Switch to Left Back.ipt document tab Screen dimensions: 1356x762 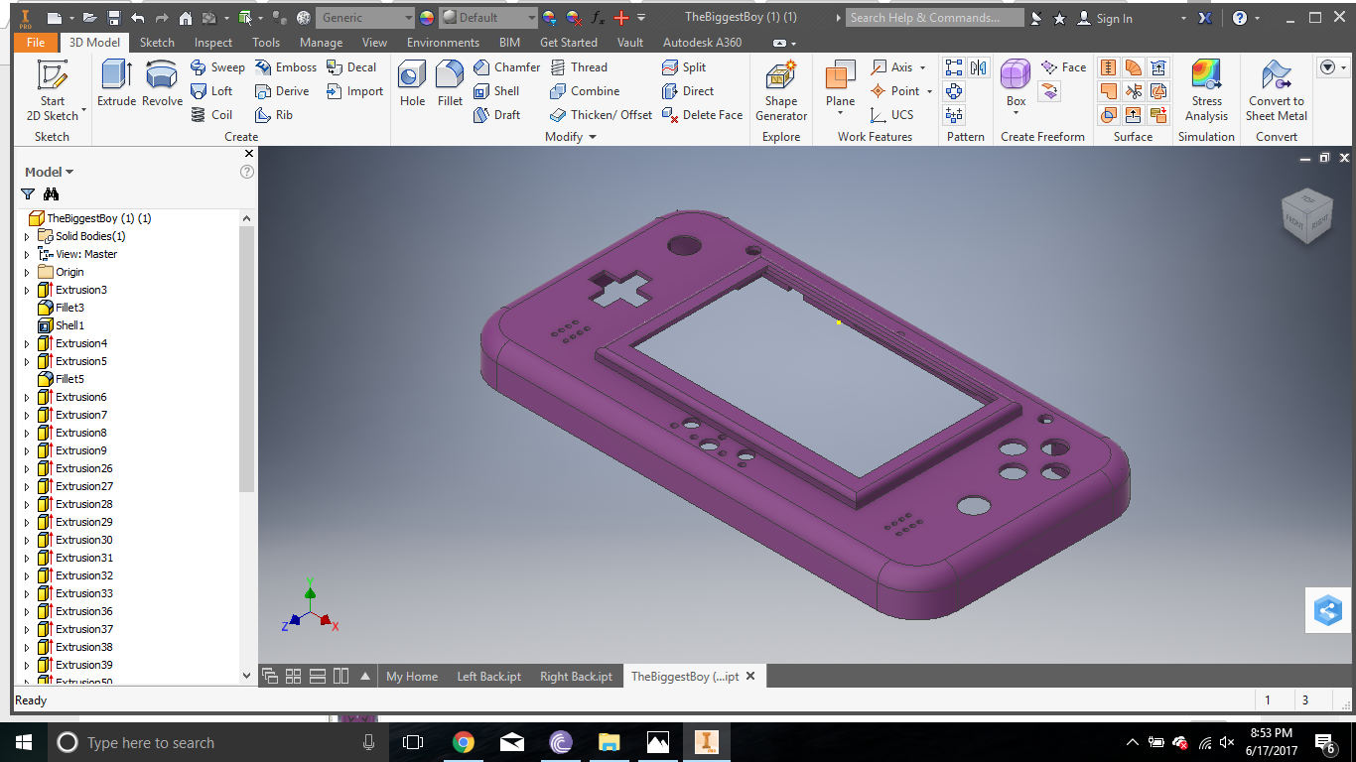coord(488,677)
